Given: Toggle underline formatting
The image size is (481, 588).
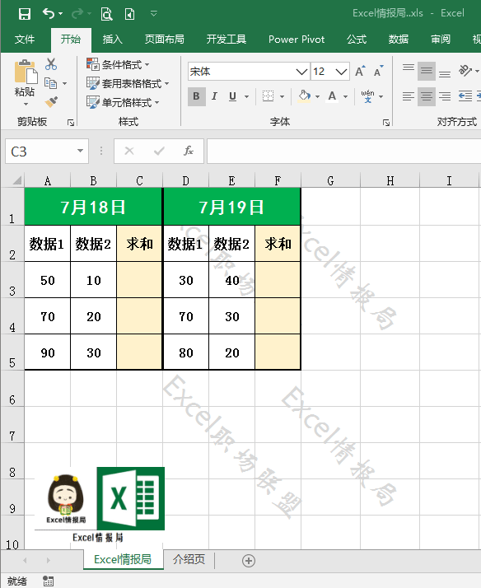Looking at the screenshot, I should 232,96.
